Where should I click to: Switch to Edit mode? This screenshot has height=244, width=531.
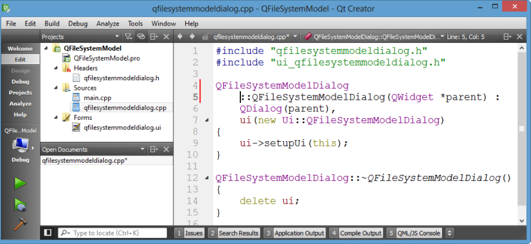click(x=20, y=59)
